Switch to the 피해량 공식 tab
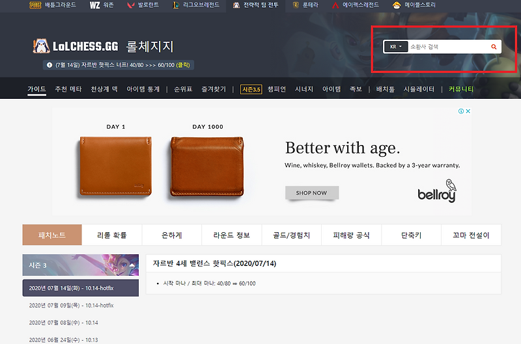Screen dimensions: 521x344 pyautogui.click(x=351, y=235)
